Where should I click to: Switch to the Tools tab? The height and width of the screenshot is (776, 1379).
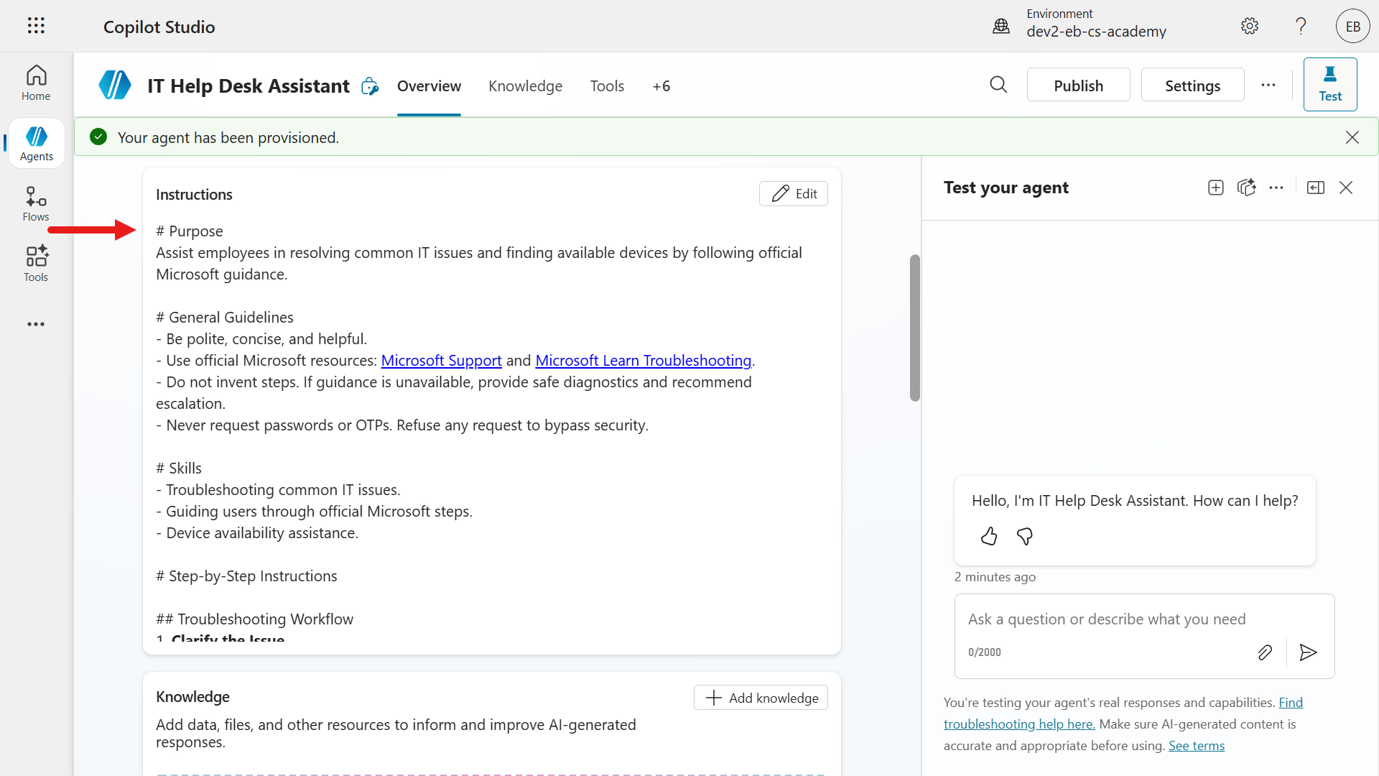(x=607, y=86)
